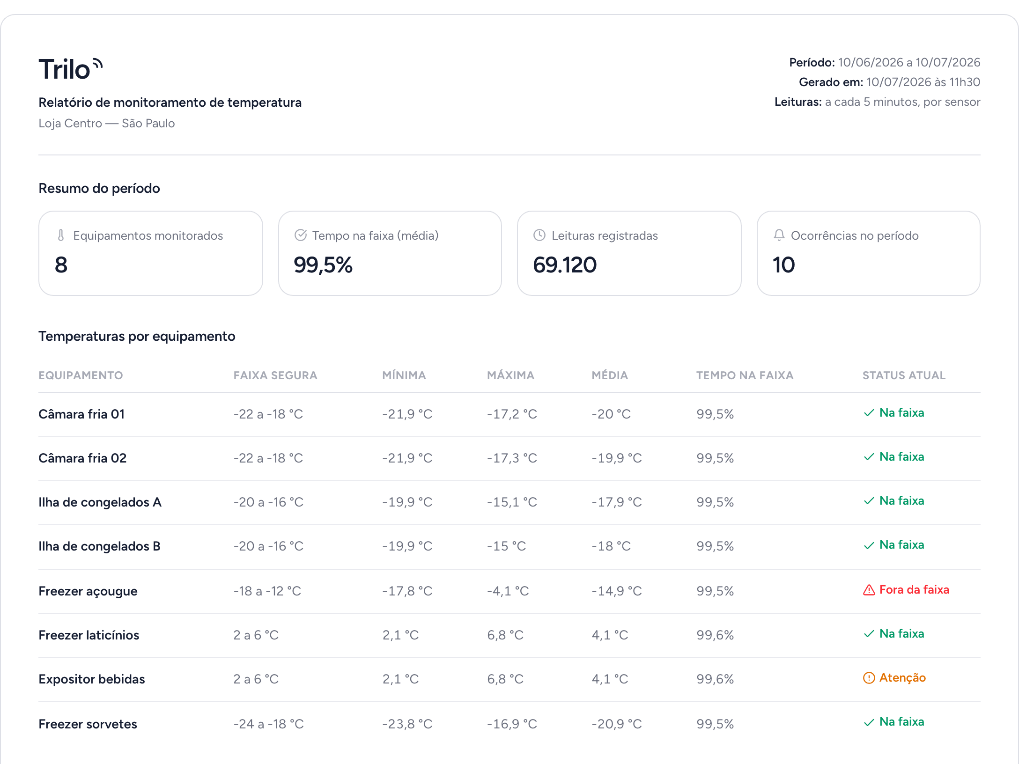Select the Tempo na faixa column header
The image size is (1019, 764).
pyautogui.click(x=745, y=375)
